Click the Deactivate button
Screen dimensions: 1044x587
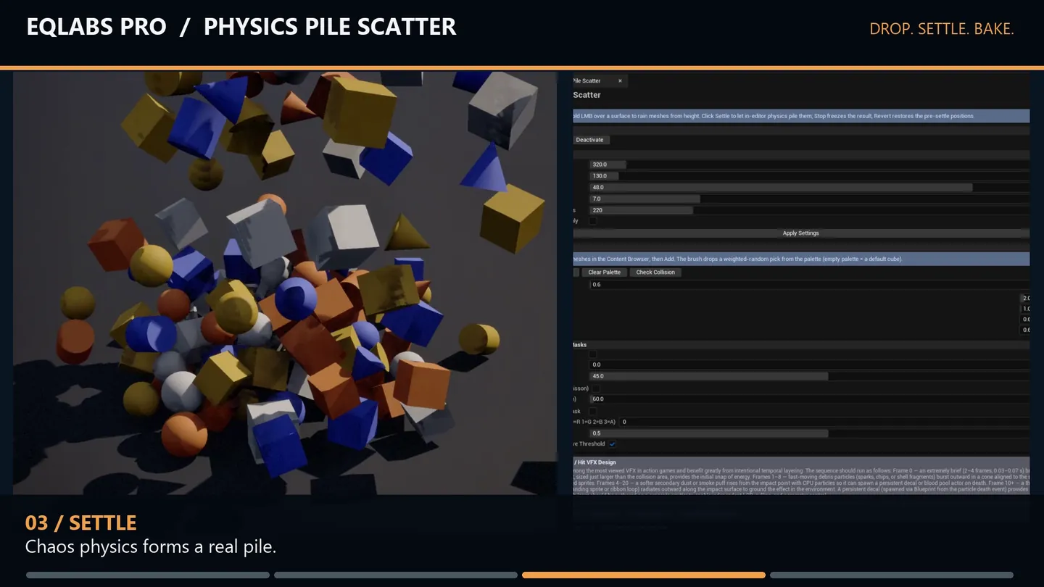(x=589, y=140)
